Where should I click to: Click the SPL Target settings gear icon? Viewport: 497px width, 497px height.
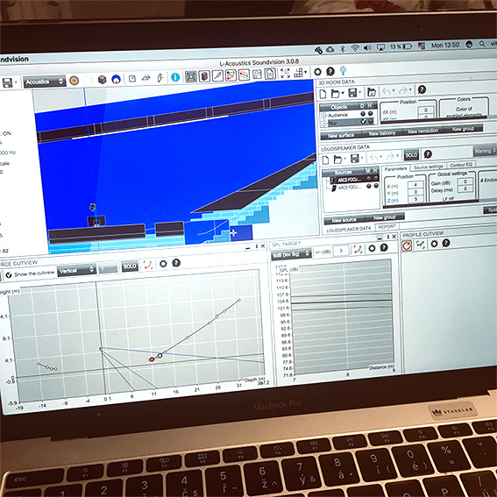(372, 249)
